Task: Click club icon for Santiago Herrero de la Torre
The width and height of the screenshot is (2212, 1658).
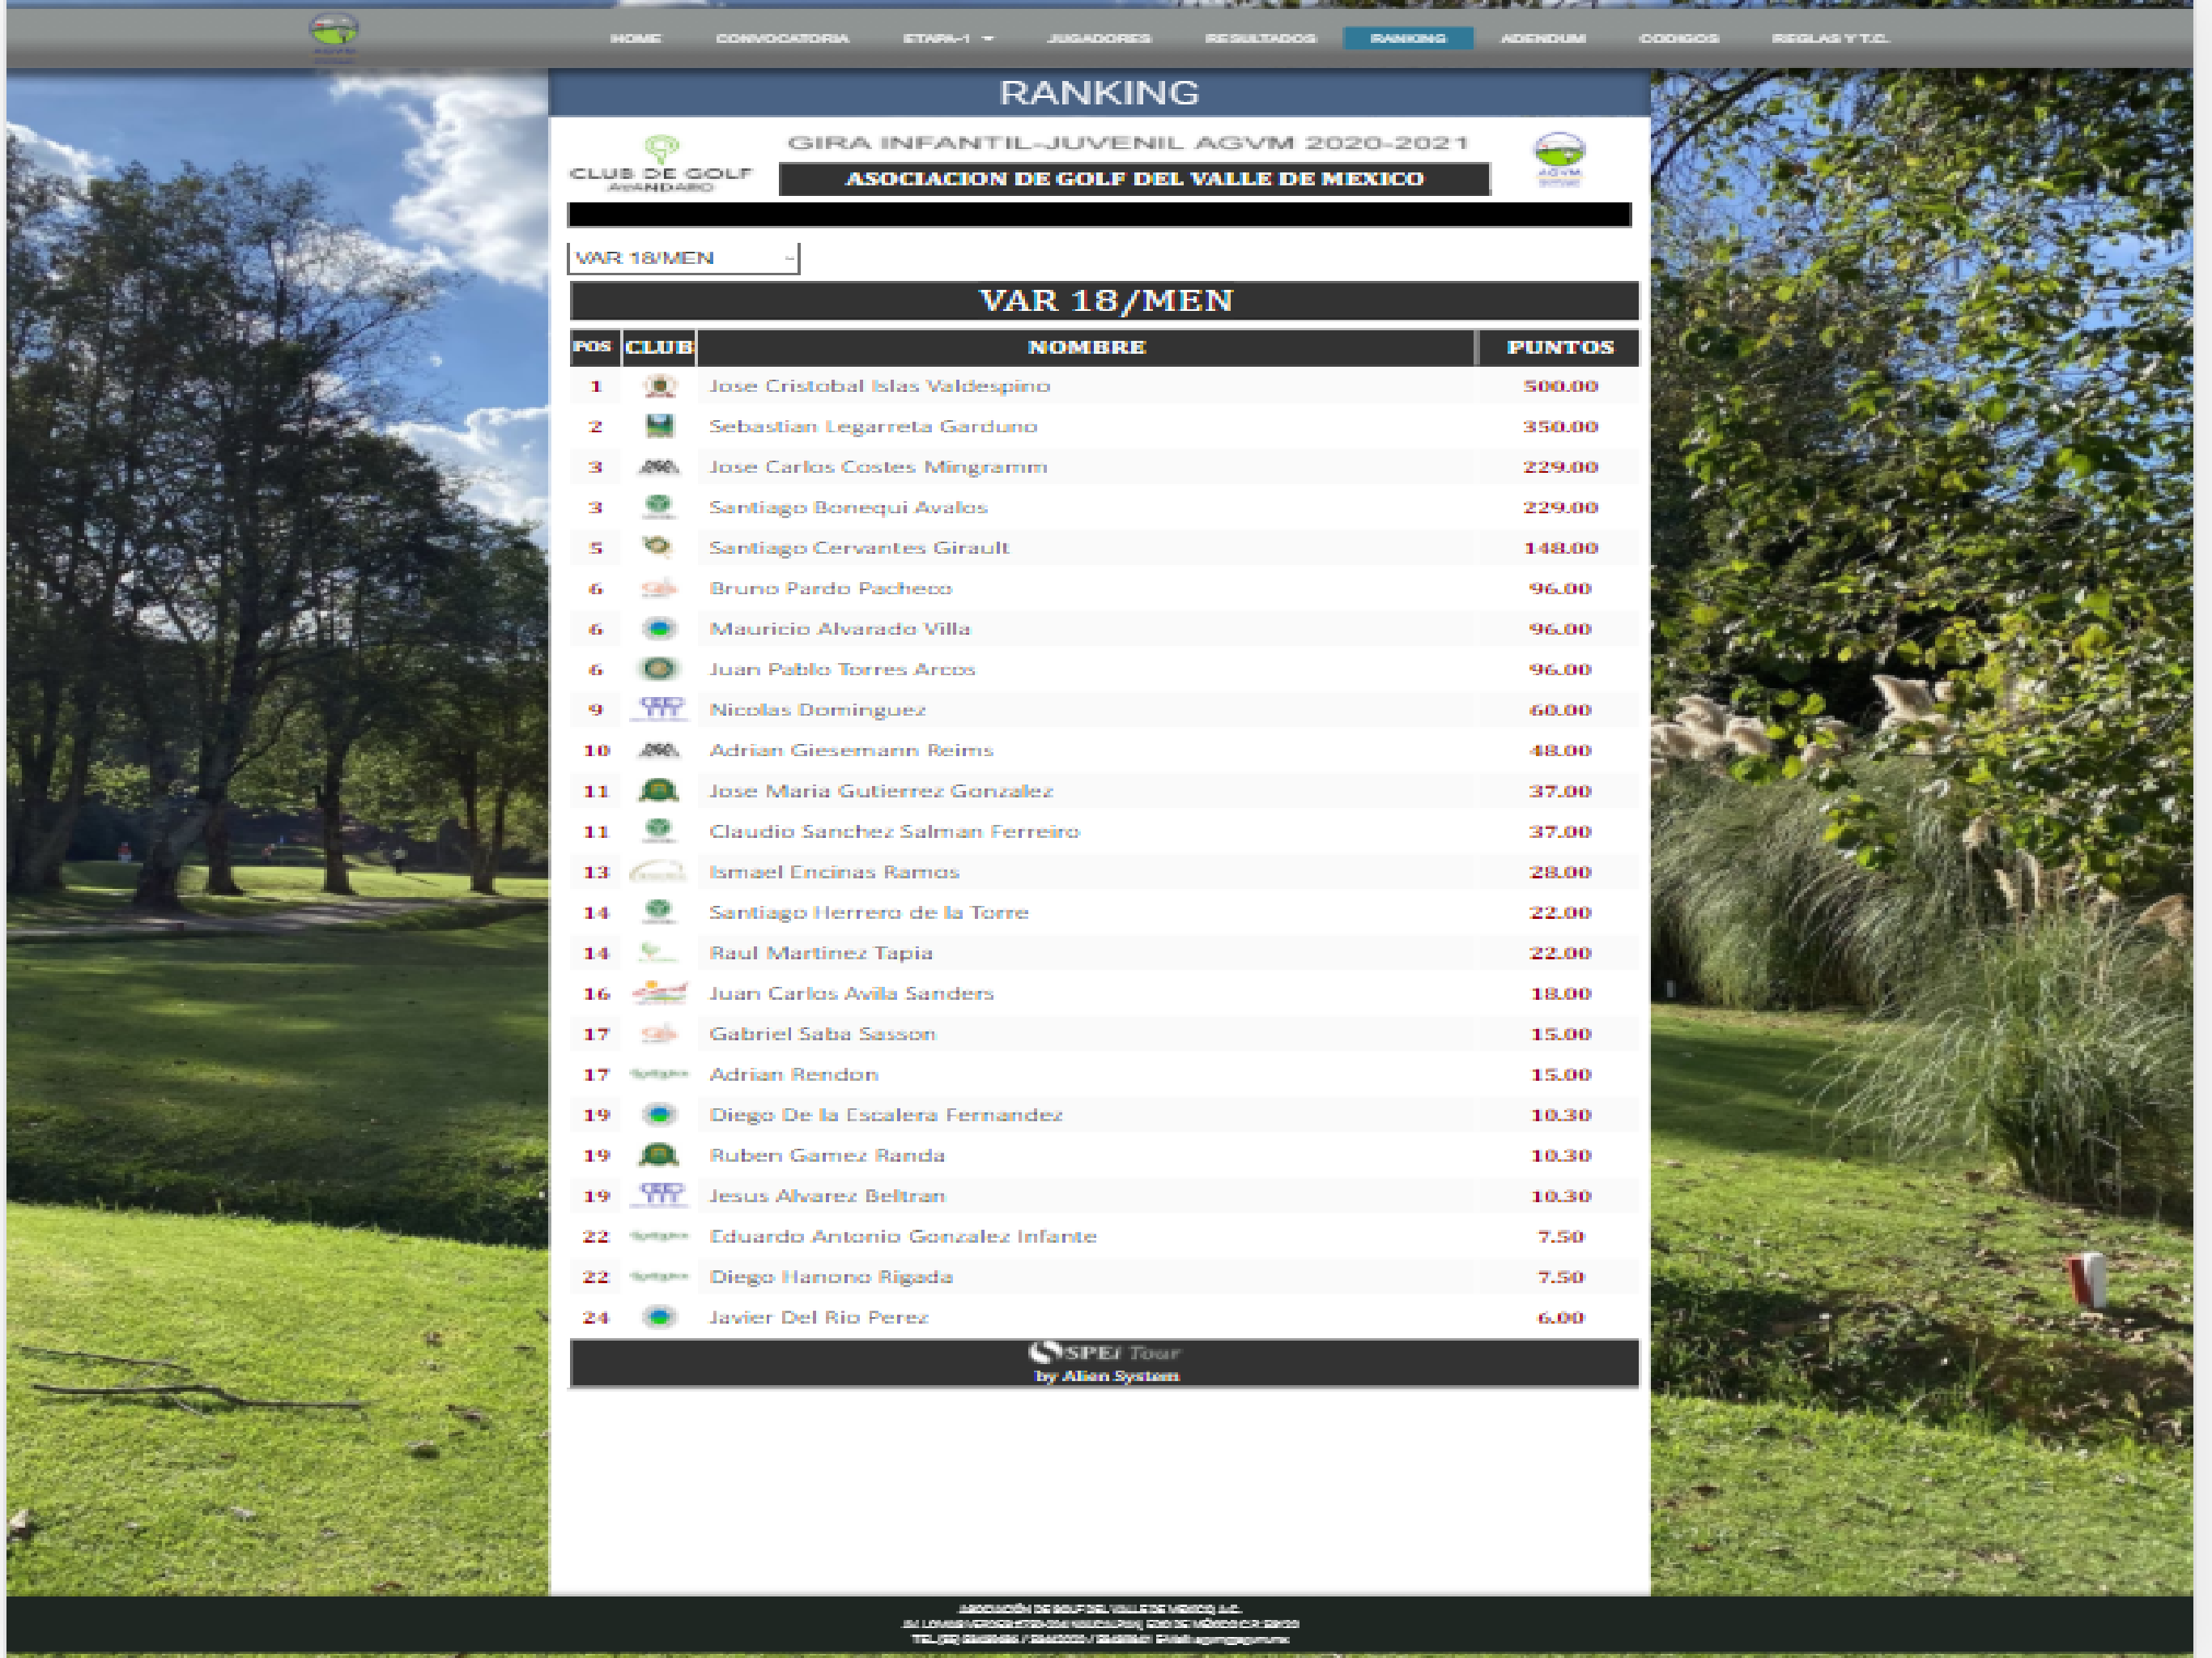Action: point(658,912)
